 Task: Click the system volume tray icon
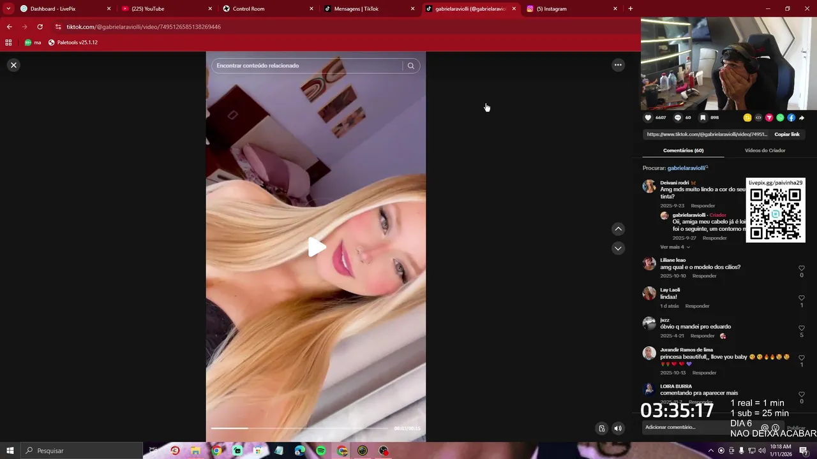tap(761, 451)
